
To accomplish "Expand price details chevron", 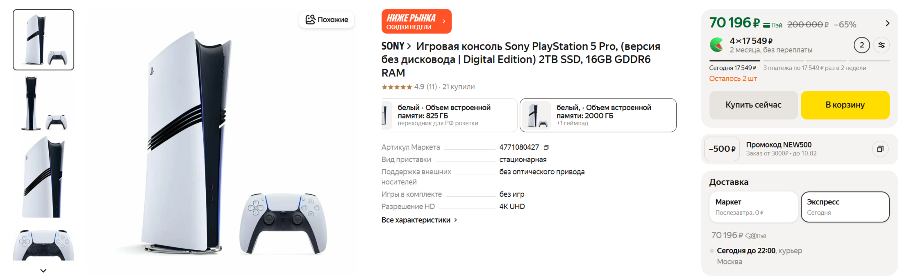I will point(887,23).
